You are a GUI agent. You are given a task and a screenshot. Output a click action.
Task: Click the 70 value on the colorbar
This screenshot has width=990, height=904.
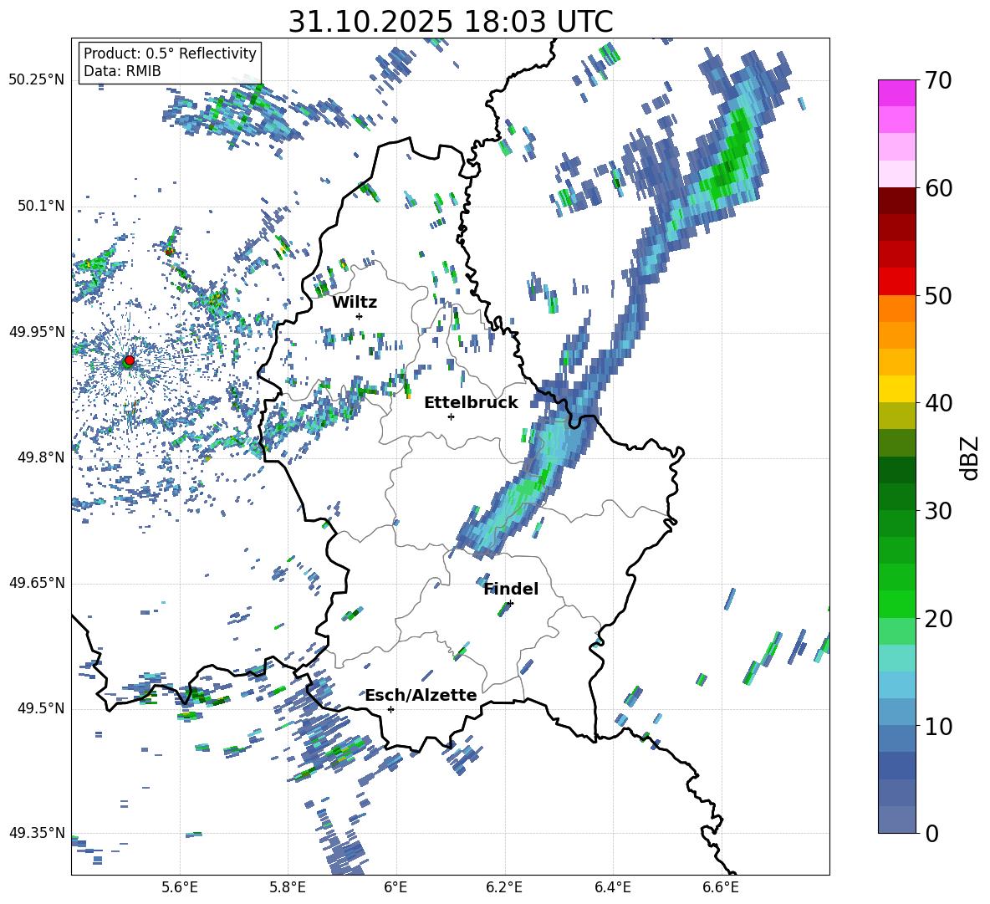tap(938, 80)
